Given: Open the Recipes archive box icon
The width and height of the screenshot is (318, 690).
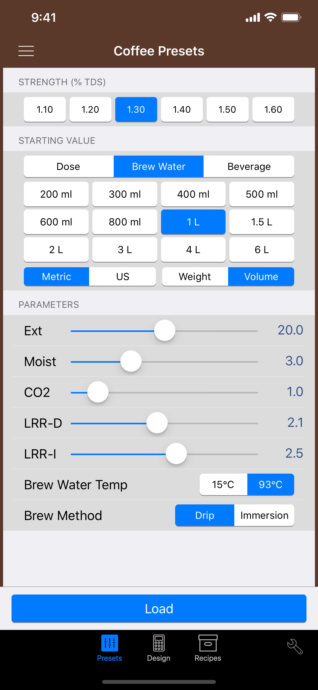Looking at the screenshot, I should tap(208, 643).
